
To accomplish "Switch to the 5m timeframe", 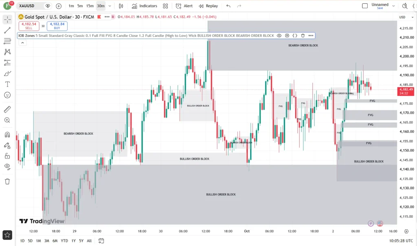I will [80, 6].
